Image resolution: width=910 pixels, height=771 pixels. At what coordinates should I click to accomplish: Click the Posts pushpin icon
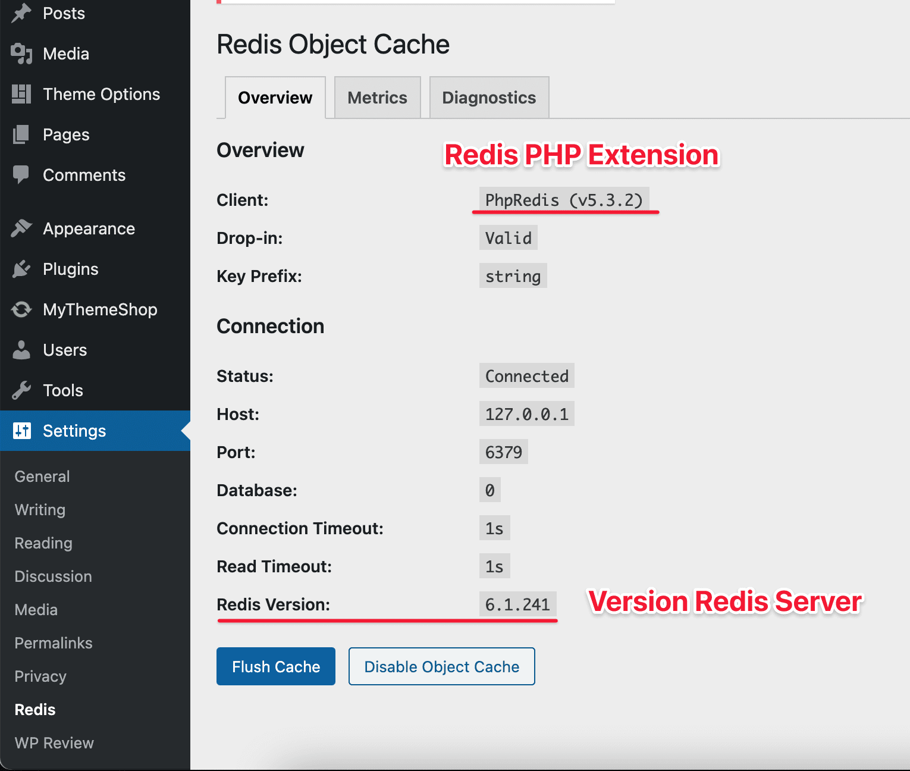coord(21,13)
